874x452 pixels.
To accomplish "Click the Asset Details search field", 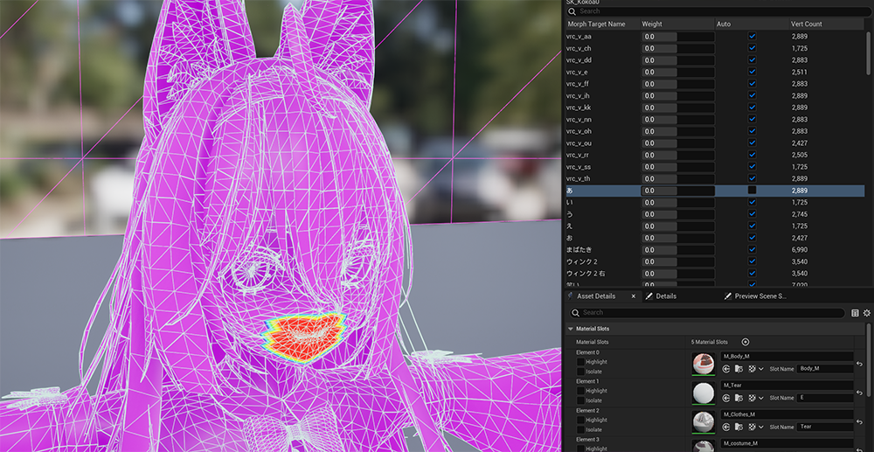I will click(x=707, y=313).
